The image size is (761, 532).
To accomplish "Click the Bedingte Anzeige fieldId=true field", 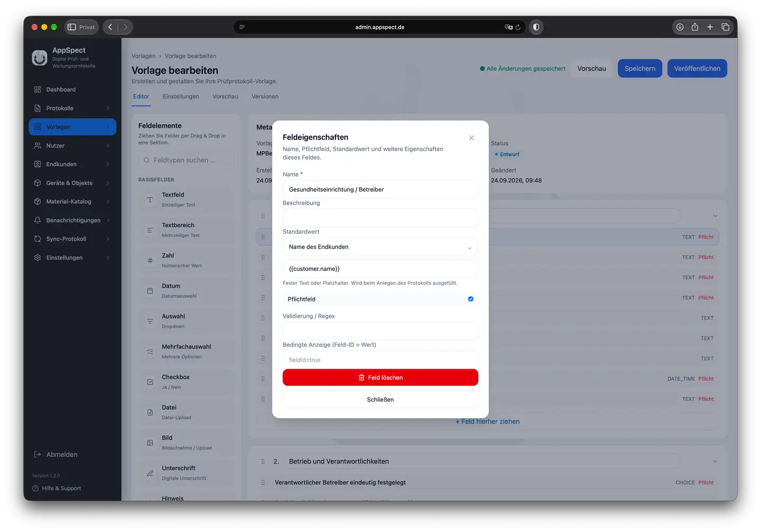I will [x=380, y=360].
